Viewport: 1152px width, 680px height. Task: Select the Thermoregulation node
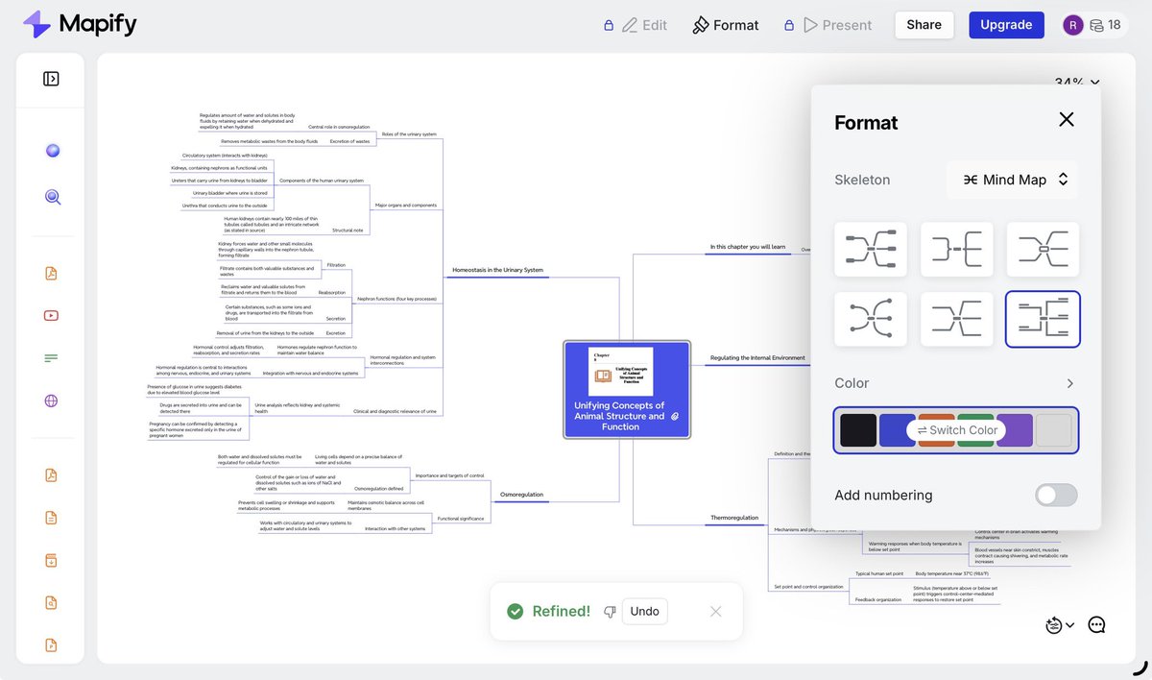[x=734, y=518]
